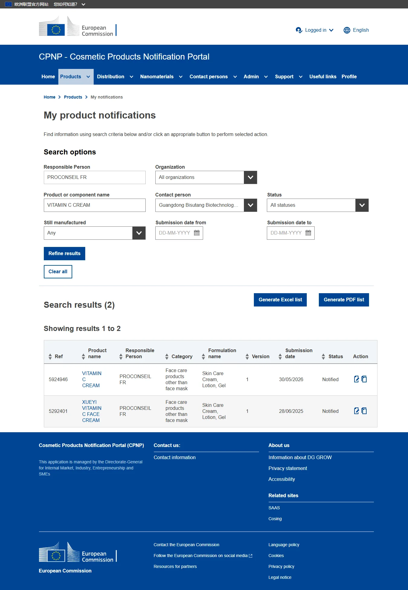The width and height of the screenshot is (408, 590).
Task: Open Contact the European Commission link
Action: point(186,545)
